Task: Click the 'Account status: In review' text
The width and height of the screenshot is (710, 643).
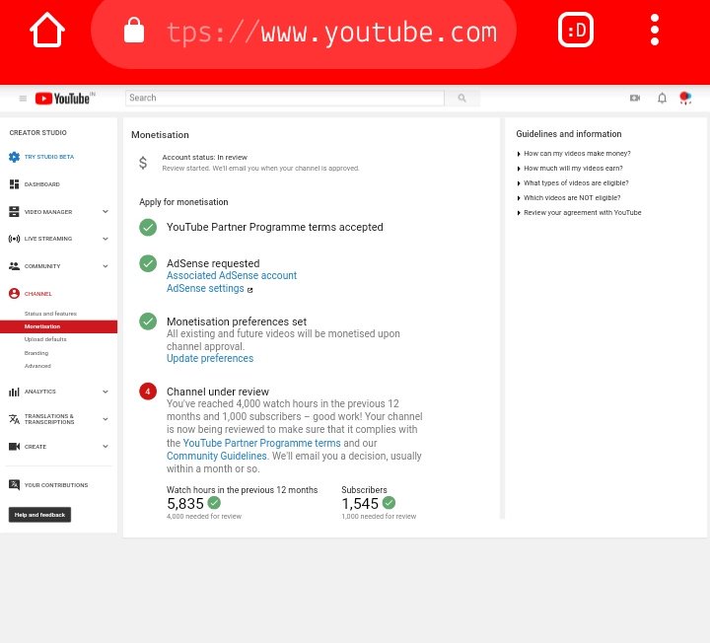Action: tap(205, 157)
